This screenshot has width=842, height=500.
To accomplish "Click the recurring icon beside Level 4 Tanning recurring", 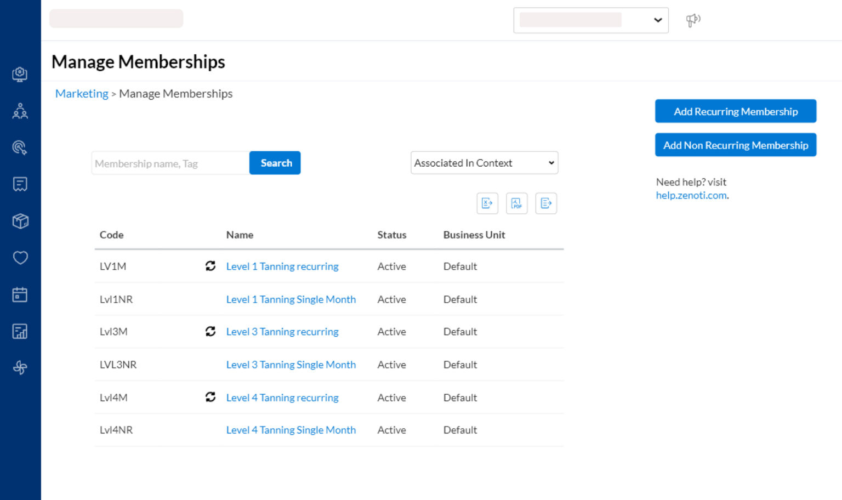I will (x=210, y=397).
